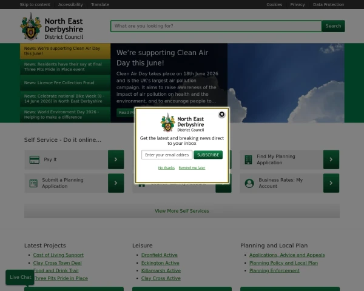Focus the email address field in popup
Viewport: 364px width, 291px height.
pos(167,155)
